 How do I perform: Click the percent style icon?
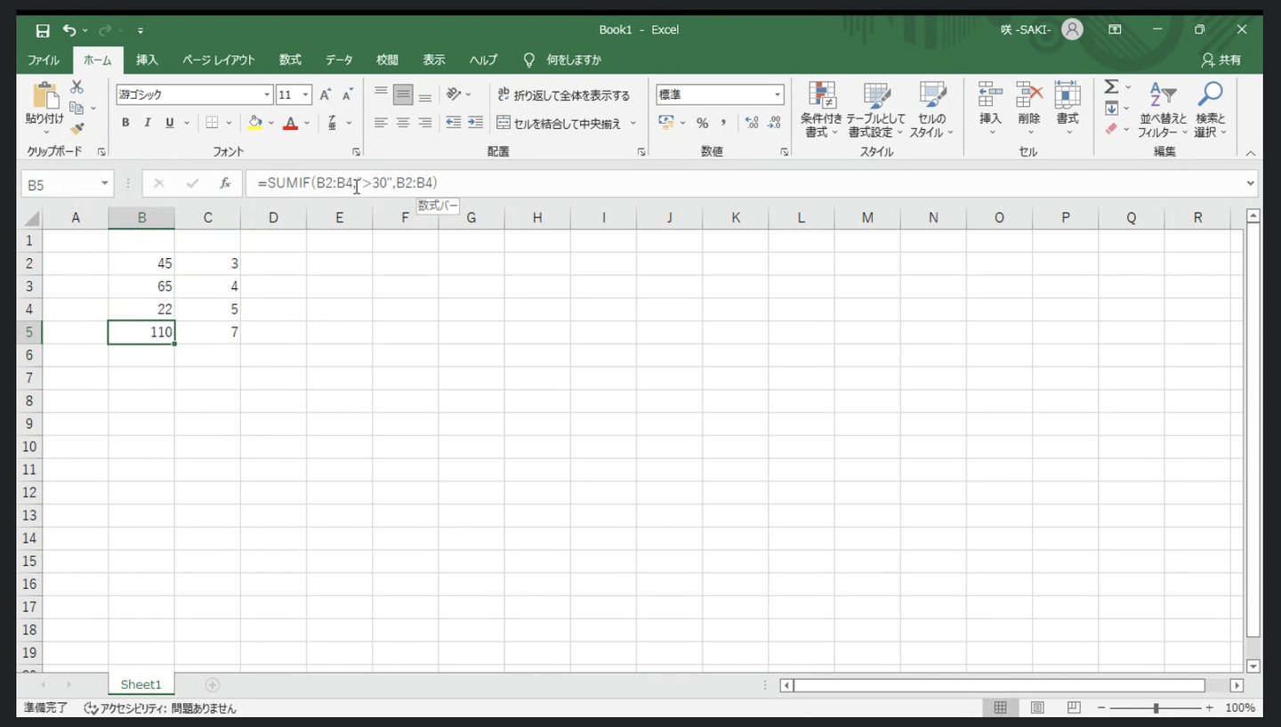[x=702, y=123]
